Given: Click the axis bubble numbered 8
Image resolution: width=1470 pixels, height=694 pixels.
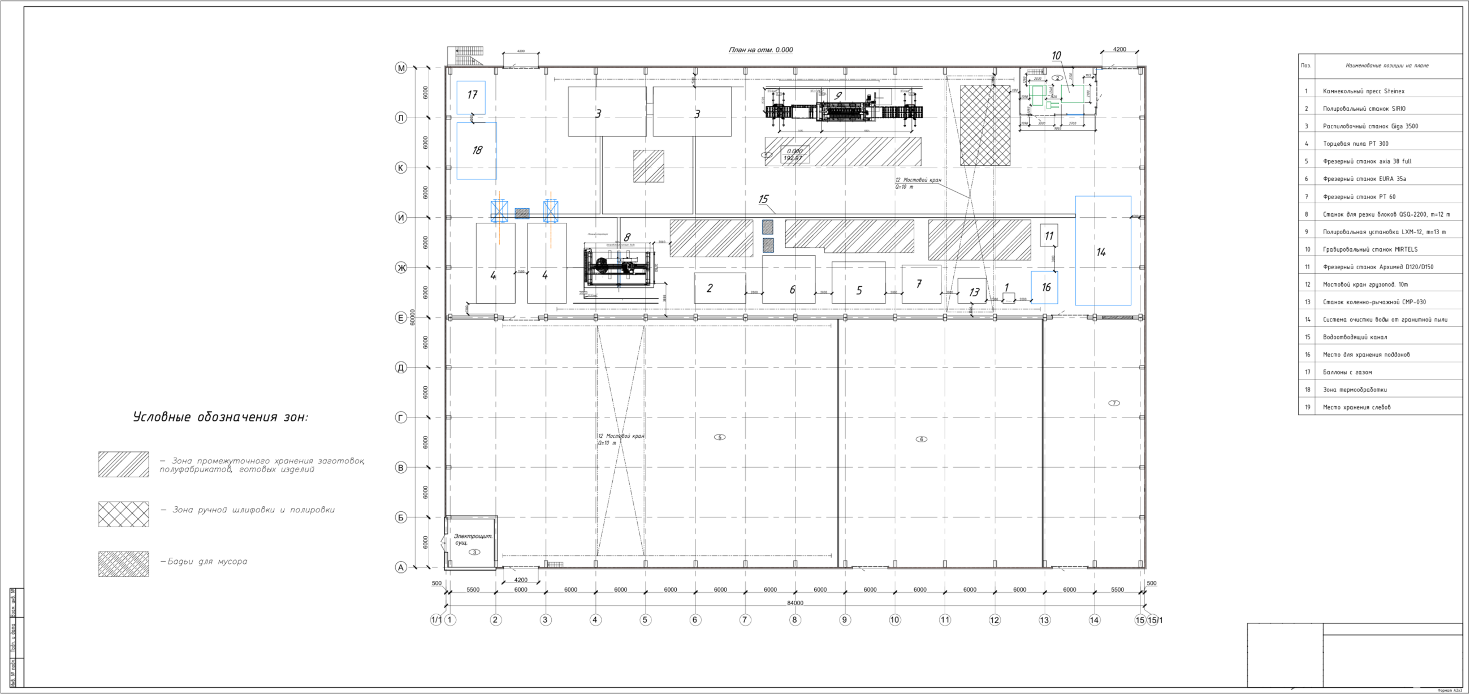Looking at the screenshot, I should click(x=795, y=619).
